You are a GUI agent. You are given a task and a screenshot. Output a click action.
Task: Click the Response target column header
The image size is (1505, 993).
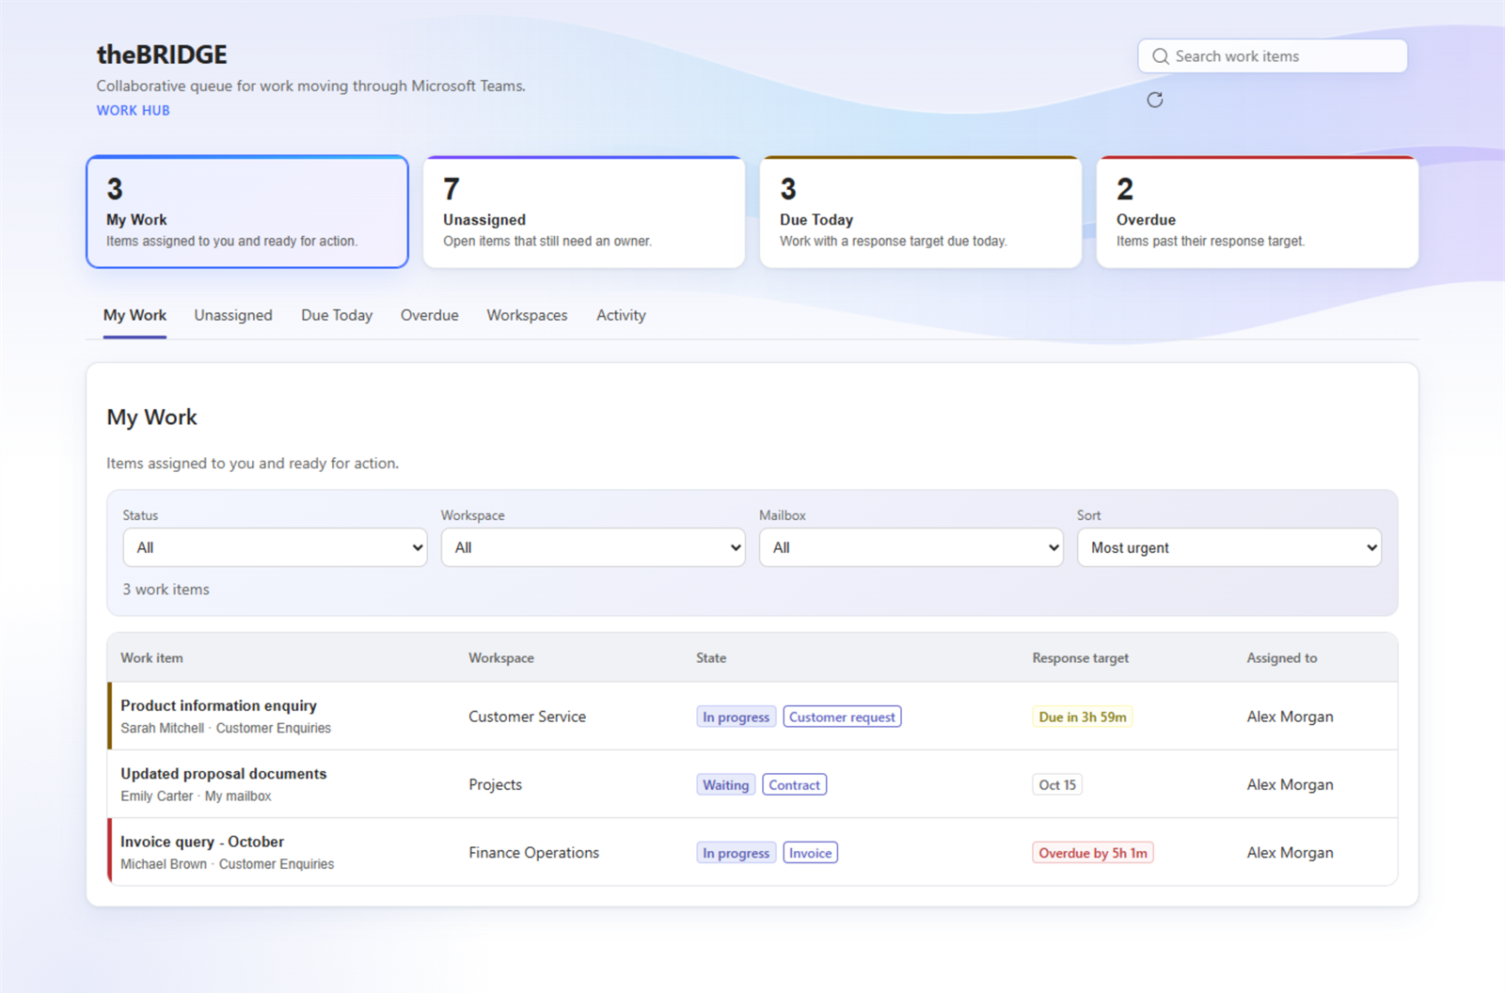coord(1081,658)
